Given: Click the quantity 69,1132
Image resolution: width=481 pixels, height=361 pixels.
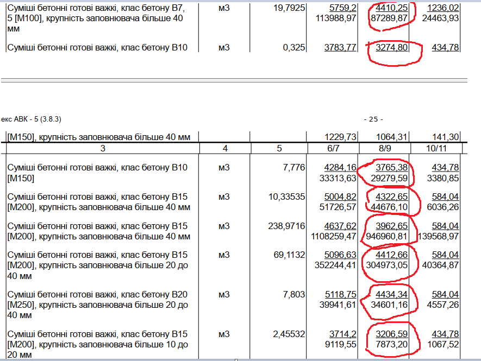Looking at the screenshot, I should point(290,255).
